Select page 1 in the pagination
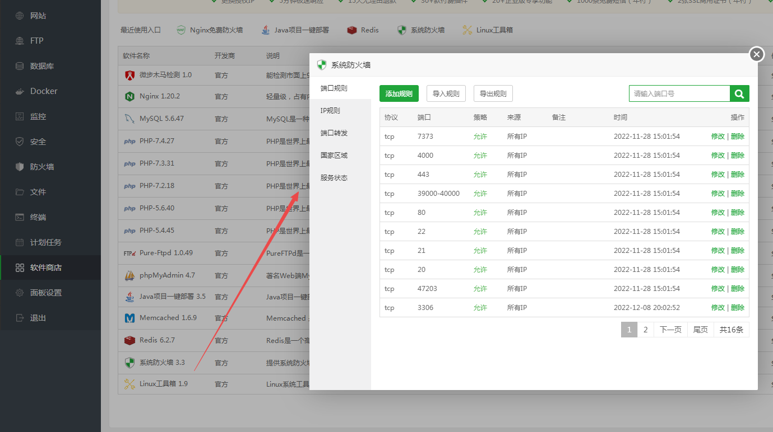 [629, 330]
